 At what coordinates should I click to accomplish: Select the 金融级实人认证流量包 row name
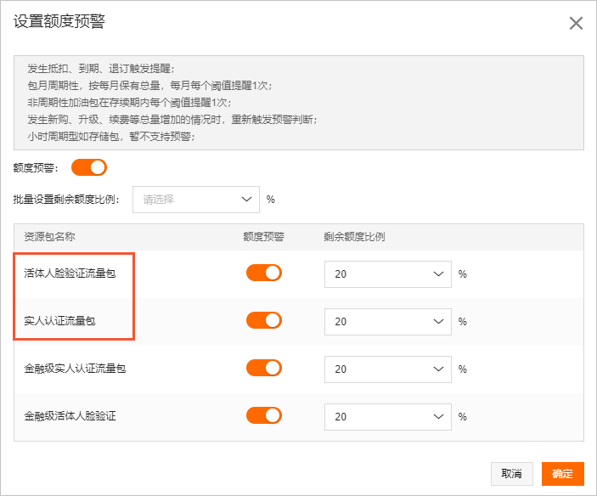75,369
